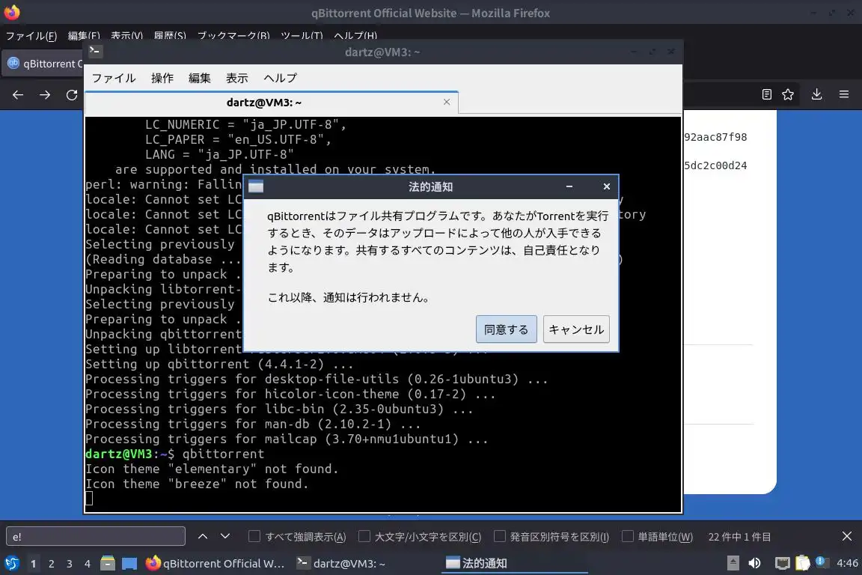Image resolution: width=862 pixels, height=575 pixels.
Task: Click the 法的通知 dialog window icon
Action: click(256, 186)
